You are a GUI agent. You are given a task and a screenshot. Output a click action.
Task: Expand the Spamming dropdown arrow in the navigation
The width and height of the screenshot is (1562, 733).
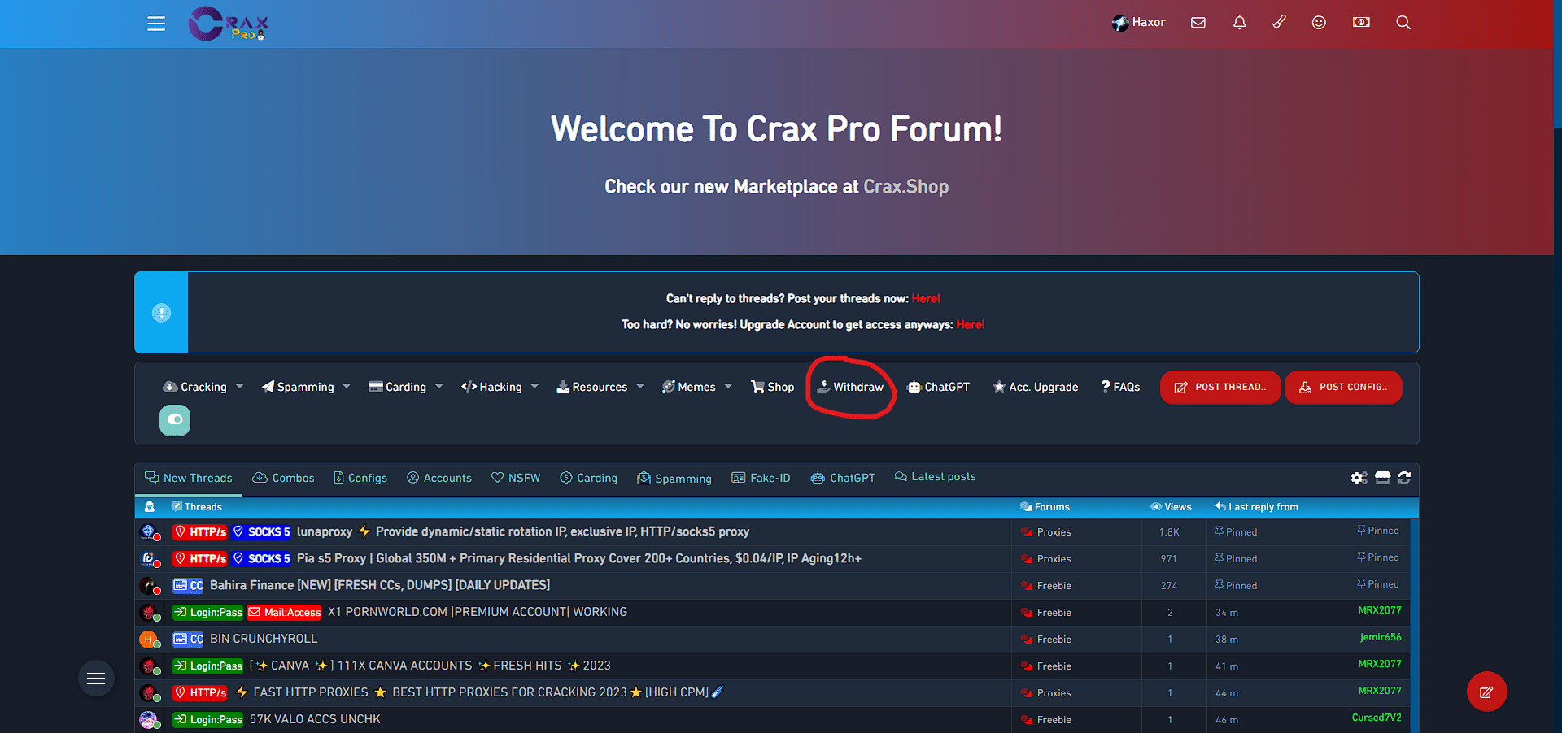(347, 387)
